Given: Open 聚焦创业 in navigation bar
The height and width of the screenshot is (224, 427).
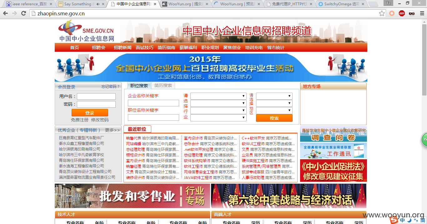Looking at the screenshot, I should click(232, 48).
